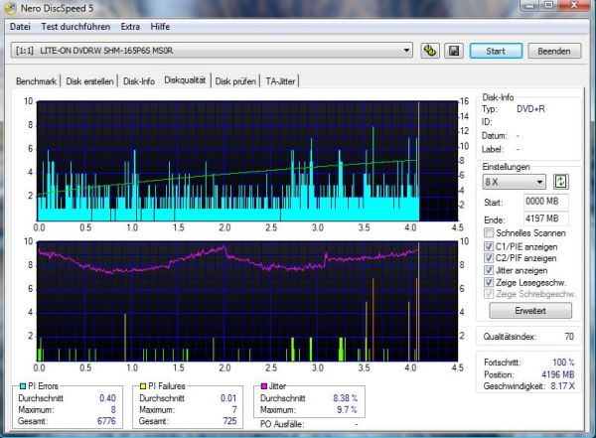Open the Test durchführen menu
Screen dimensions: 596x438
[75, 27]
